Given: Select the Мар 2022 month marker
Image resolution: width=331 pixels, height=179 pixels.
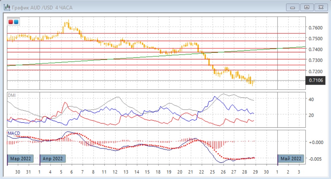Looking at the screenshot, I should (20, 158).
